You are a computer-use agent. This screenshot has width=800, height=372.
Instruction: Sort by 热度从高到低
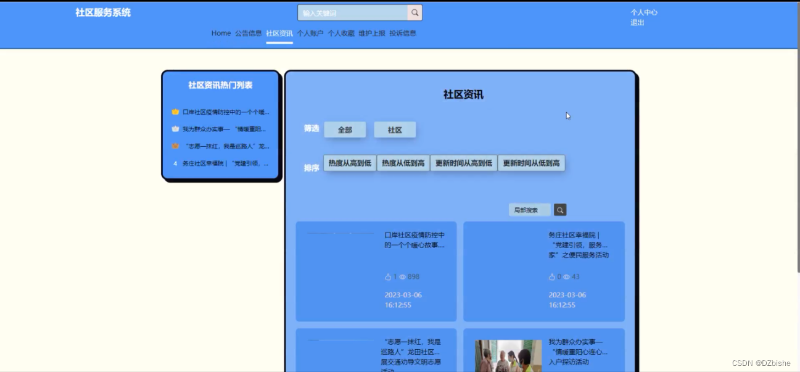[350, 163]
